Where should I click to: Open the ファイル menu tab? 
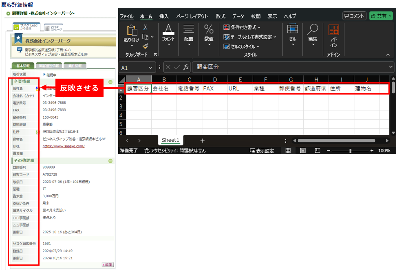coord(127,16)
